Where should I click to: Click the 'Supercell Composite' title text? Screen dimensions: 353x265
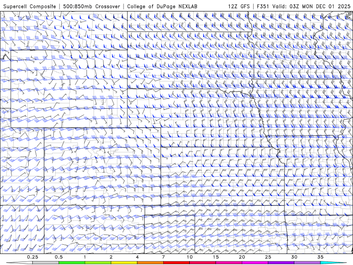tap(30, 6)
